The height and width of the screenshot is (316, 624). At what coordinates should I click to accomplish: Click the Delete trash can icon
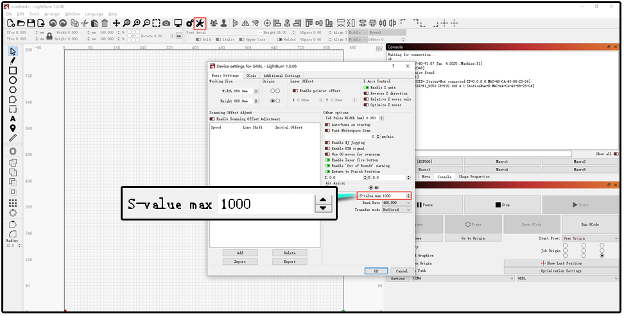(105, 24)
